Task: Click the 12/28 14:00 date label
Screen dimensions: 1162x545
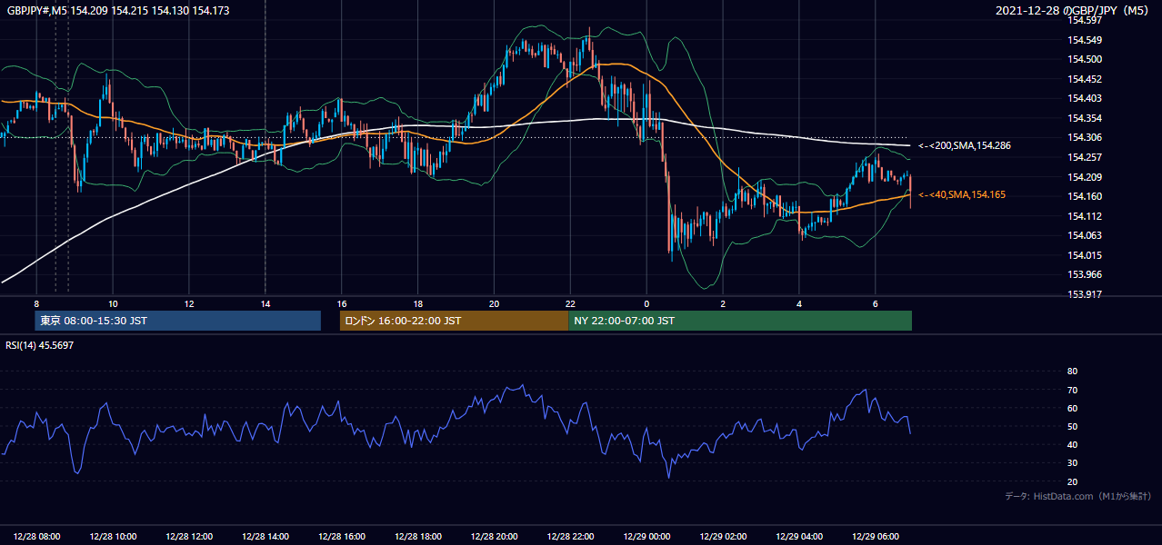Action: pyautogui.click(x=266, y=536)
